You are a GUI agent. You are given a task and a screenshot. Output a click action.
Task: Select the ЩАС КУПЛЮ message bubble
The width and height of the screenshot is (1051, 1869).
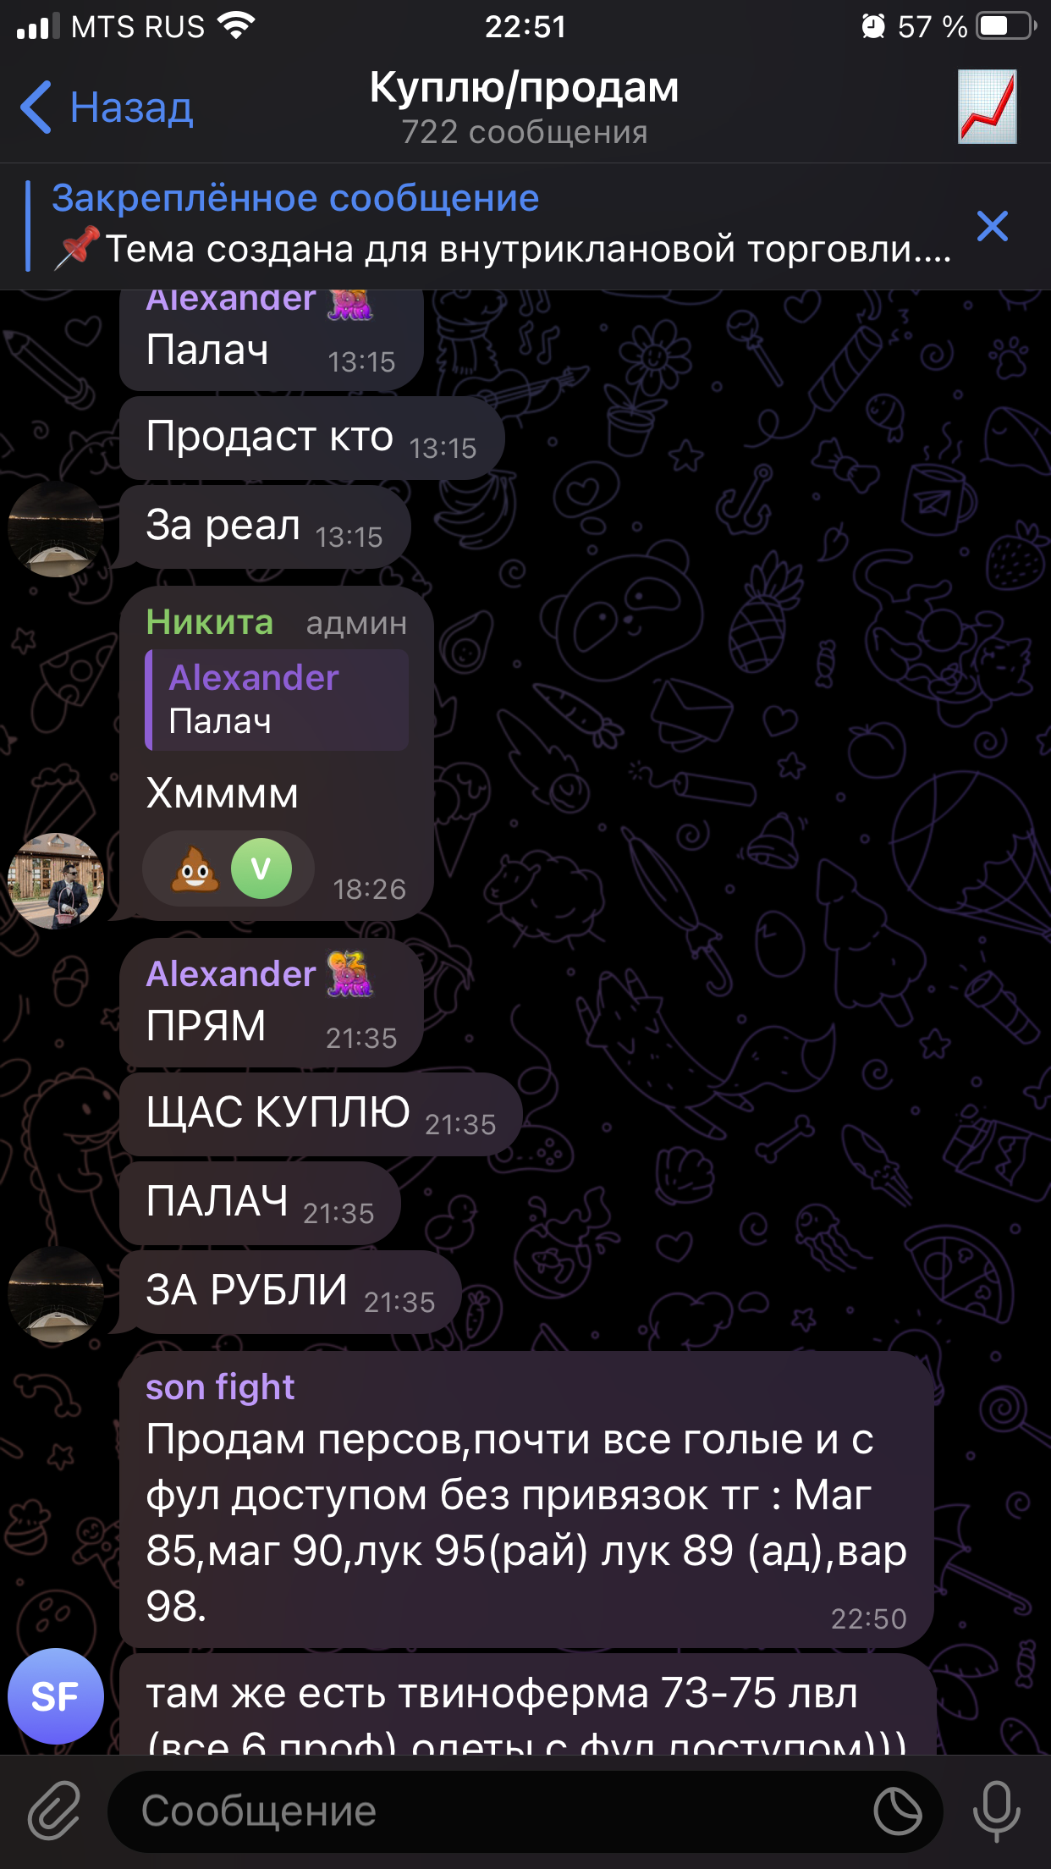[x=321, y=1114]
